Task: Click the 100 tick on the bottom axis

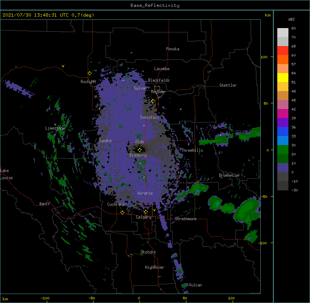Action: point(231,298)
